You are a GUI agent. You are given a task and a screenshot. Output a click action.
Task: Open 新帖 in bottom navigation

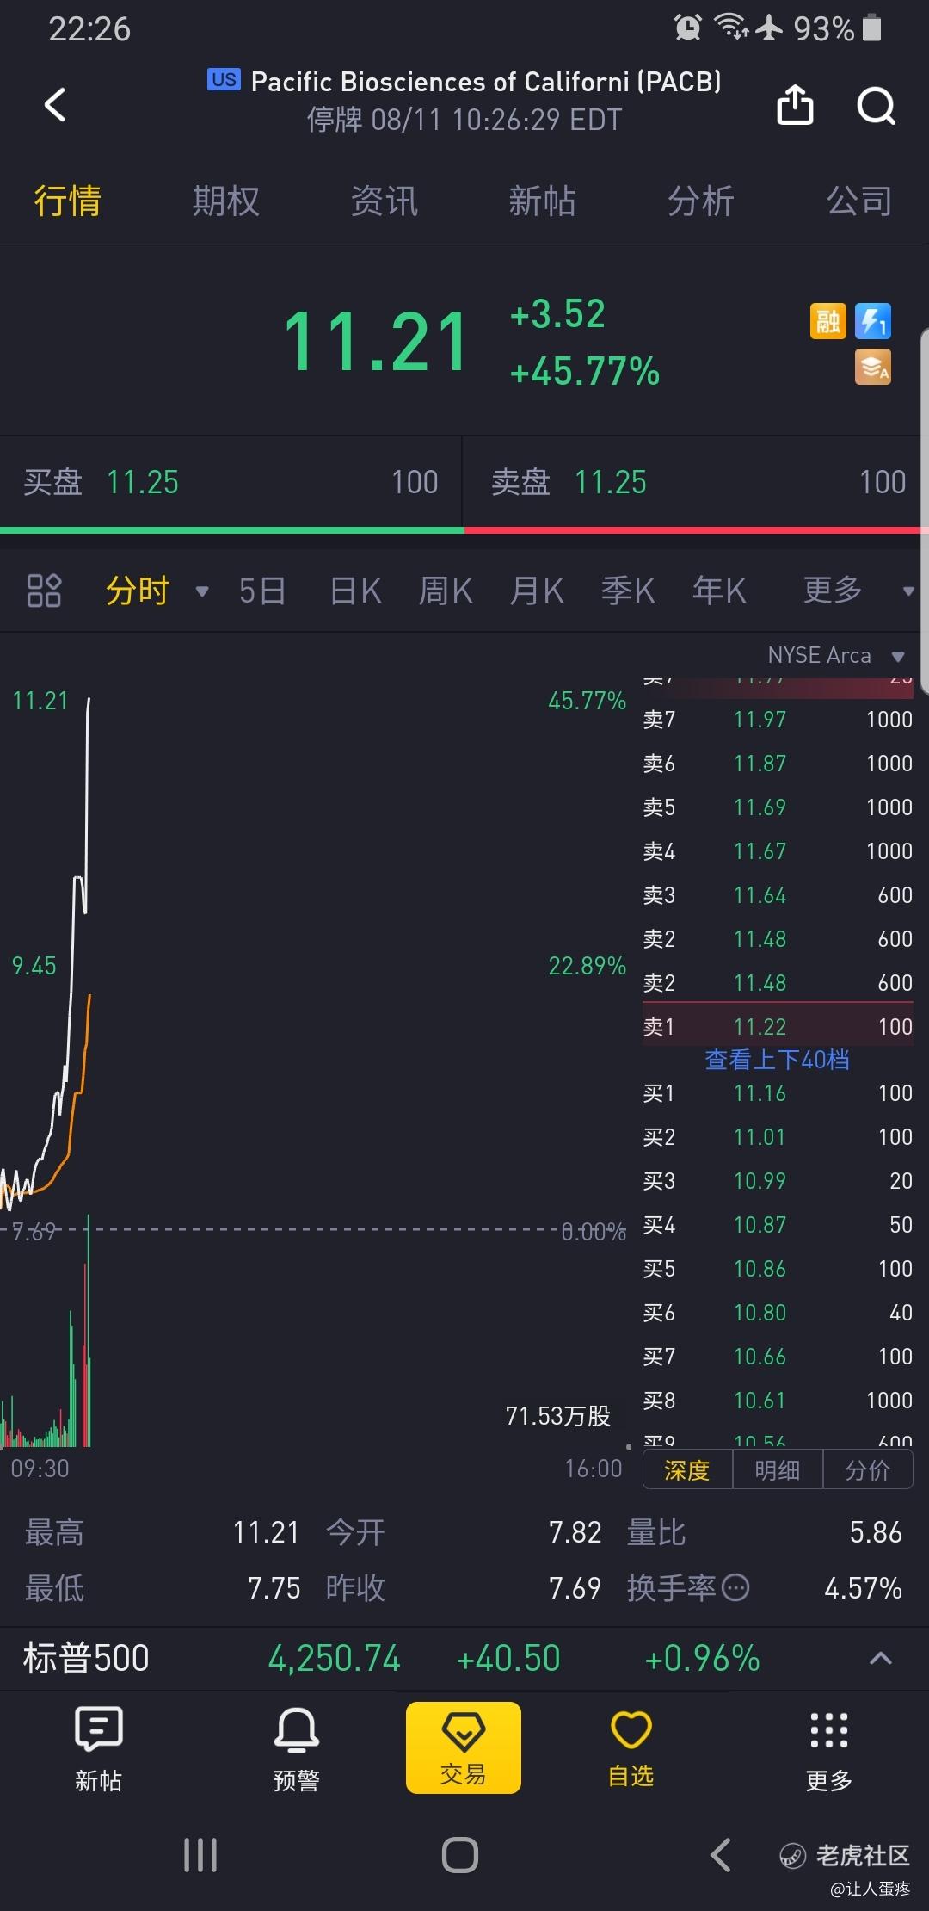coord(99,1749)
